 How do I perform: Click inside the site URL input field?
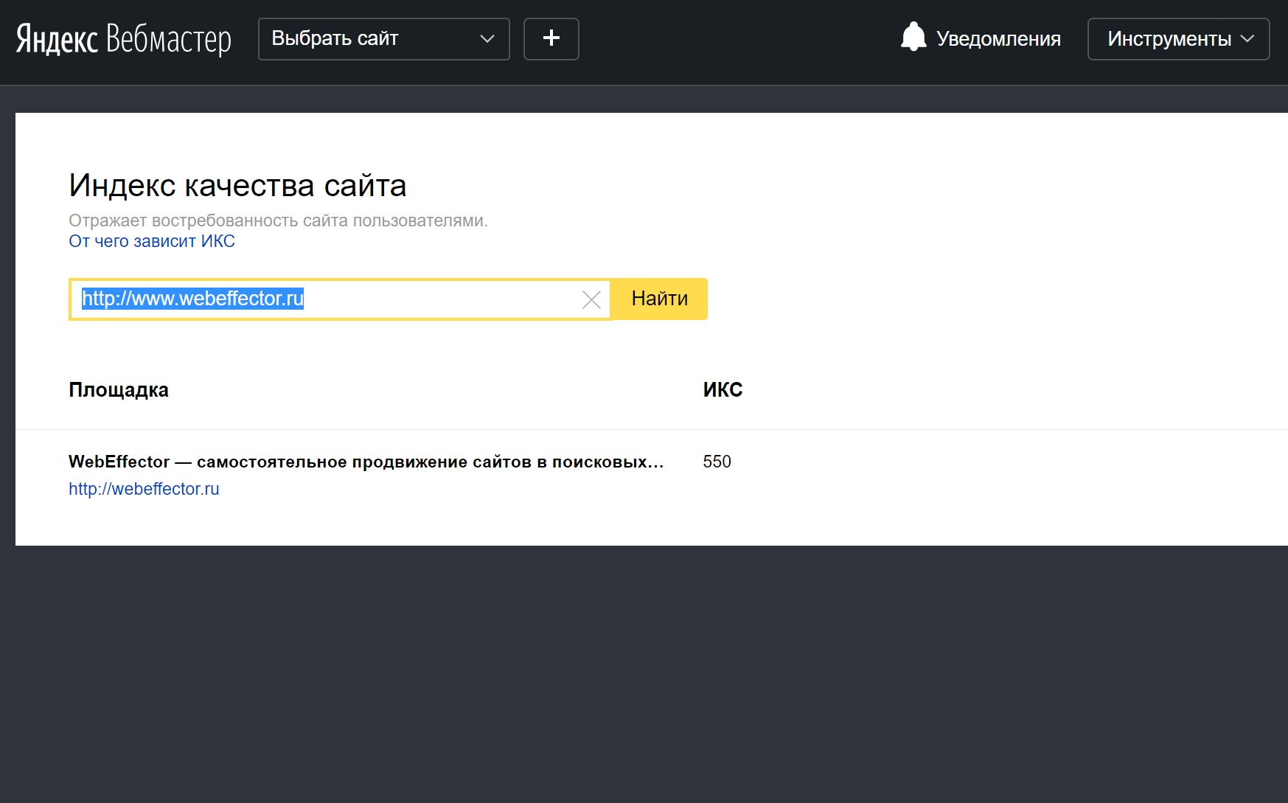click(435, 299)
